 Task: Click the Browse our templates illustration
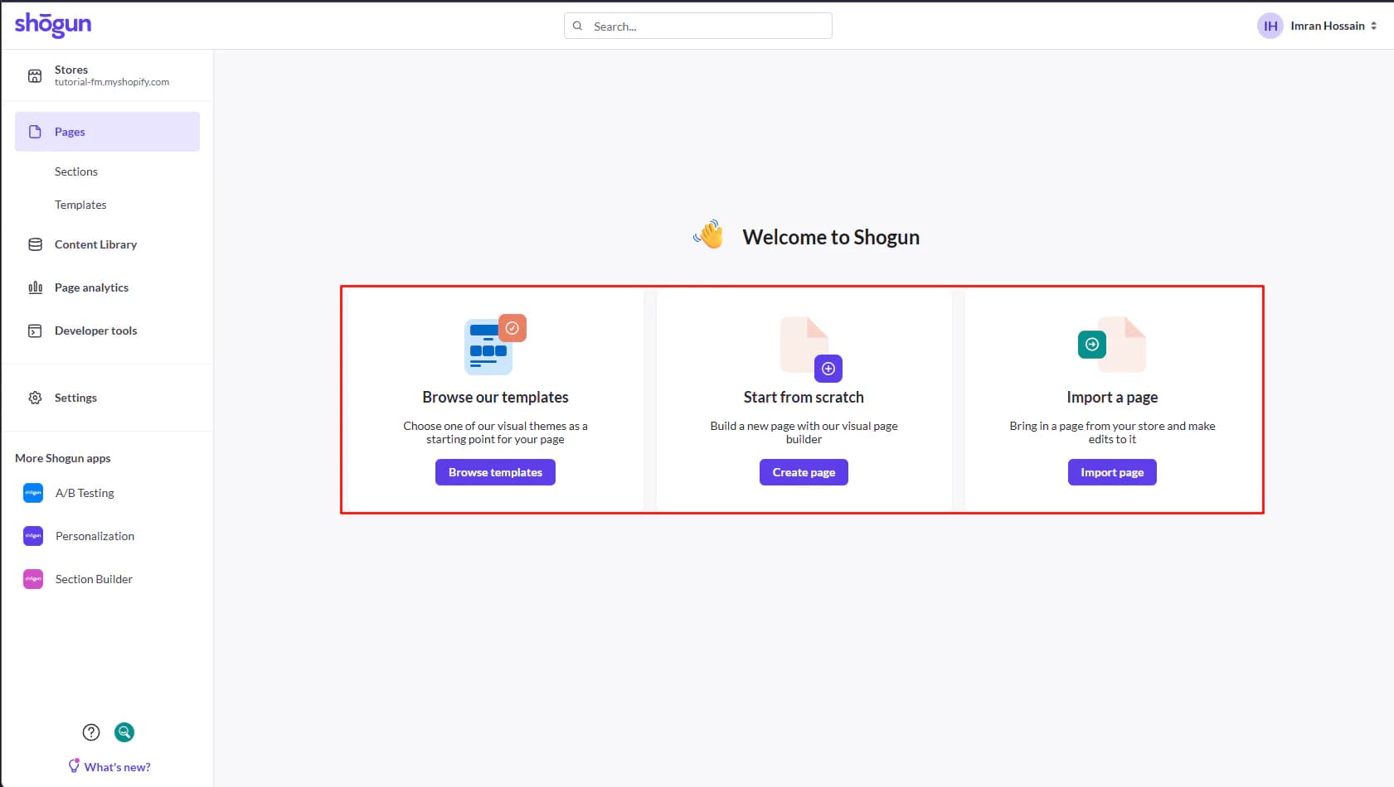click(x=495, y=345)
